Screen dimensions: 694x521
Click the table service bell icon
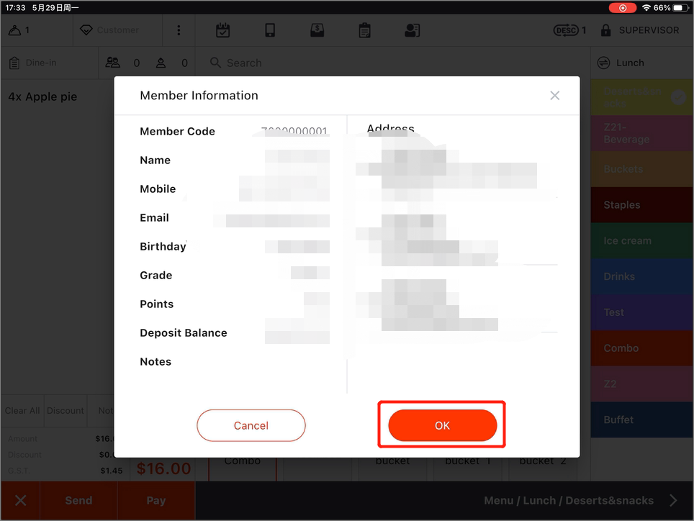[15, 30]
